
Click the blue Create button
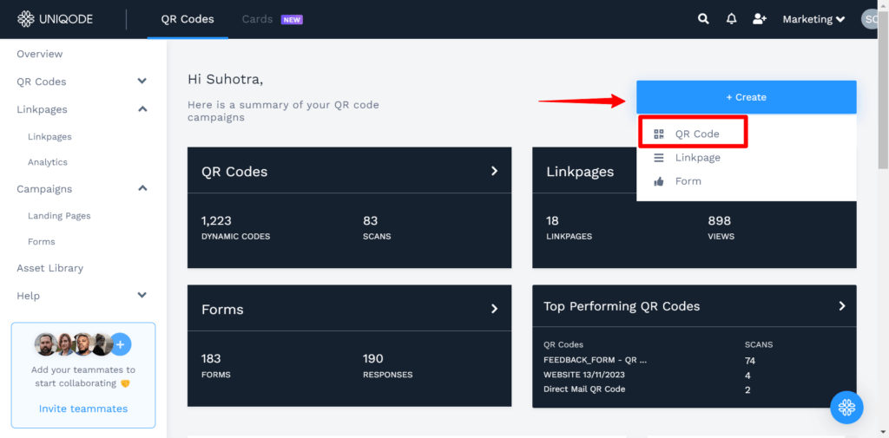click(746, 97)
